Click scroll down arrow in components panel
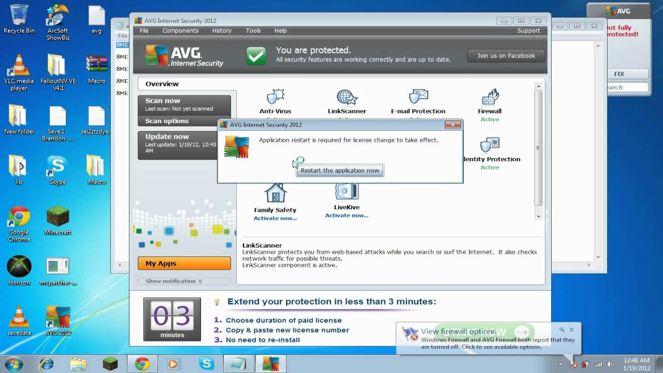Screen dimensions: 663x373 (x=539, y=216)
